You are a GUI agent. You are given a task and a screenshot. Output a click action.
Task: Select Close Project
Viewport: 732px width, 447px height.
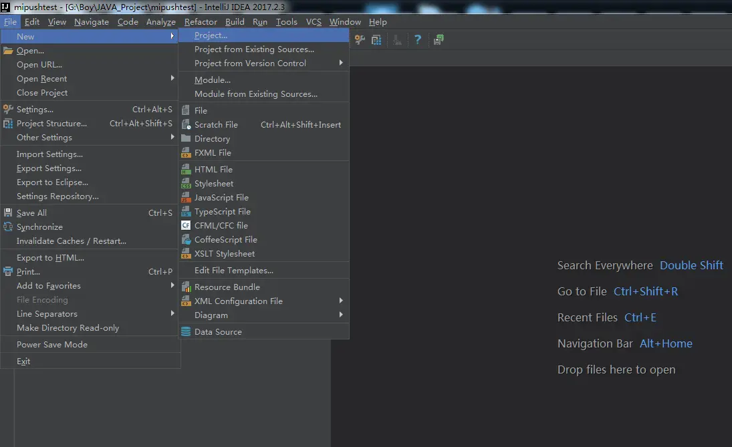coord(90,92)
